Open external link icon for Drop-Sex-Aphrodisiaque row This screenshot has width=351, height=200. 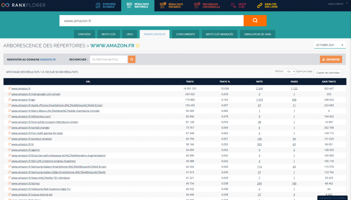coord(9,155)
